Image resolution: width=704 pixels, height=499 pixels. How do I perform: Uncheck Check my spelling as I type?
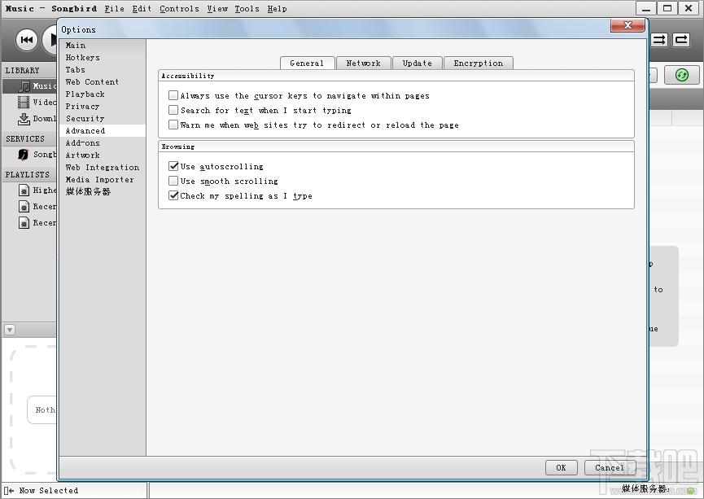(x=173, y=196)
